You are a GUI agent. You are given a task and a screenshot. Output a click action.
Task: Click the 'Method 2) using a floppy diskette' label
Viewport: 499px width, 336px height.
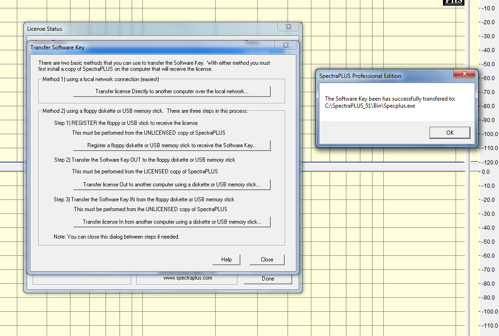tap(145, 111)
